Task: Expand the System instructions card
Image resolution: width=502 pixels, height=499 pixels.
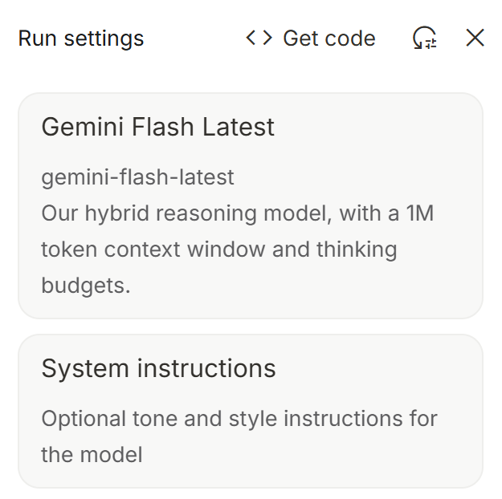Action: pyautogui.click(x=250, y=411)
